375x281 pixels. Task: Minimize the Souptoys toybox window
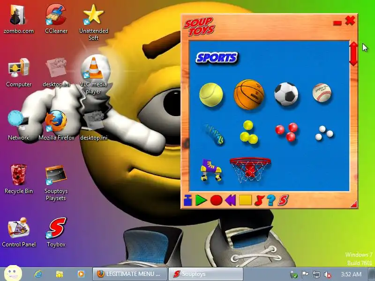point(337,23)
